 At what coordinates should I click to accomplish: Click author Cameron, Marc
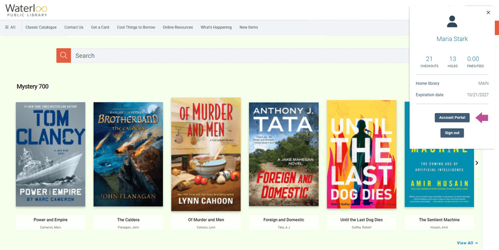51,227
